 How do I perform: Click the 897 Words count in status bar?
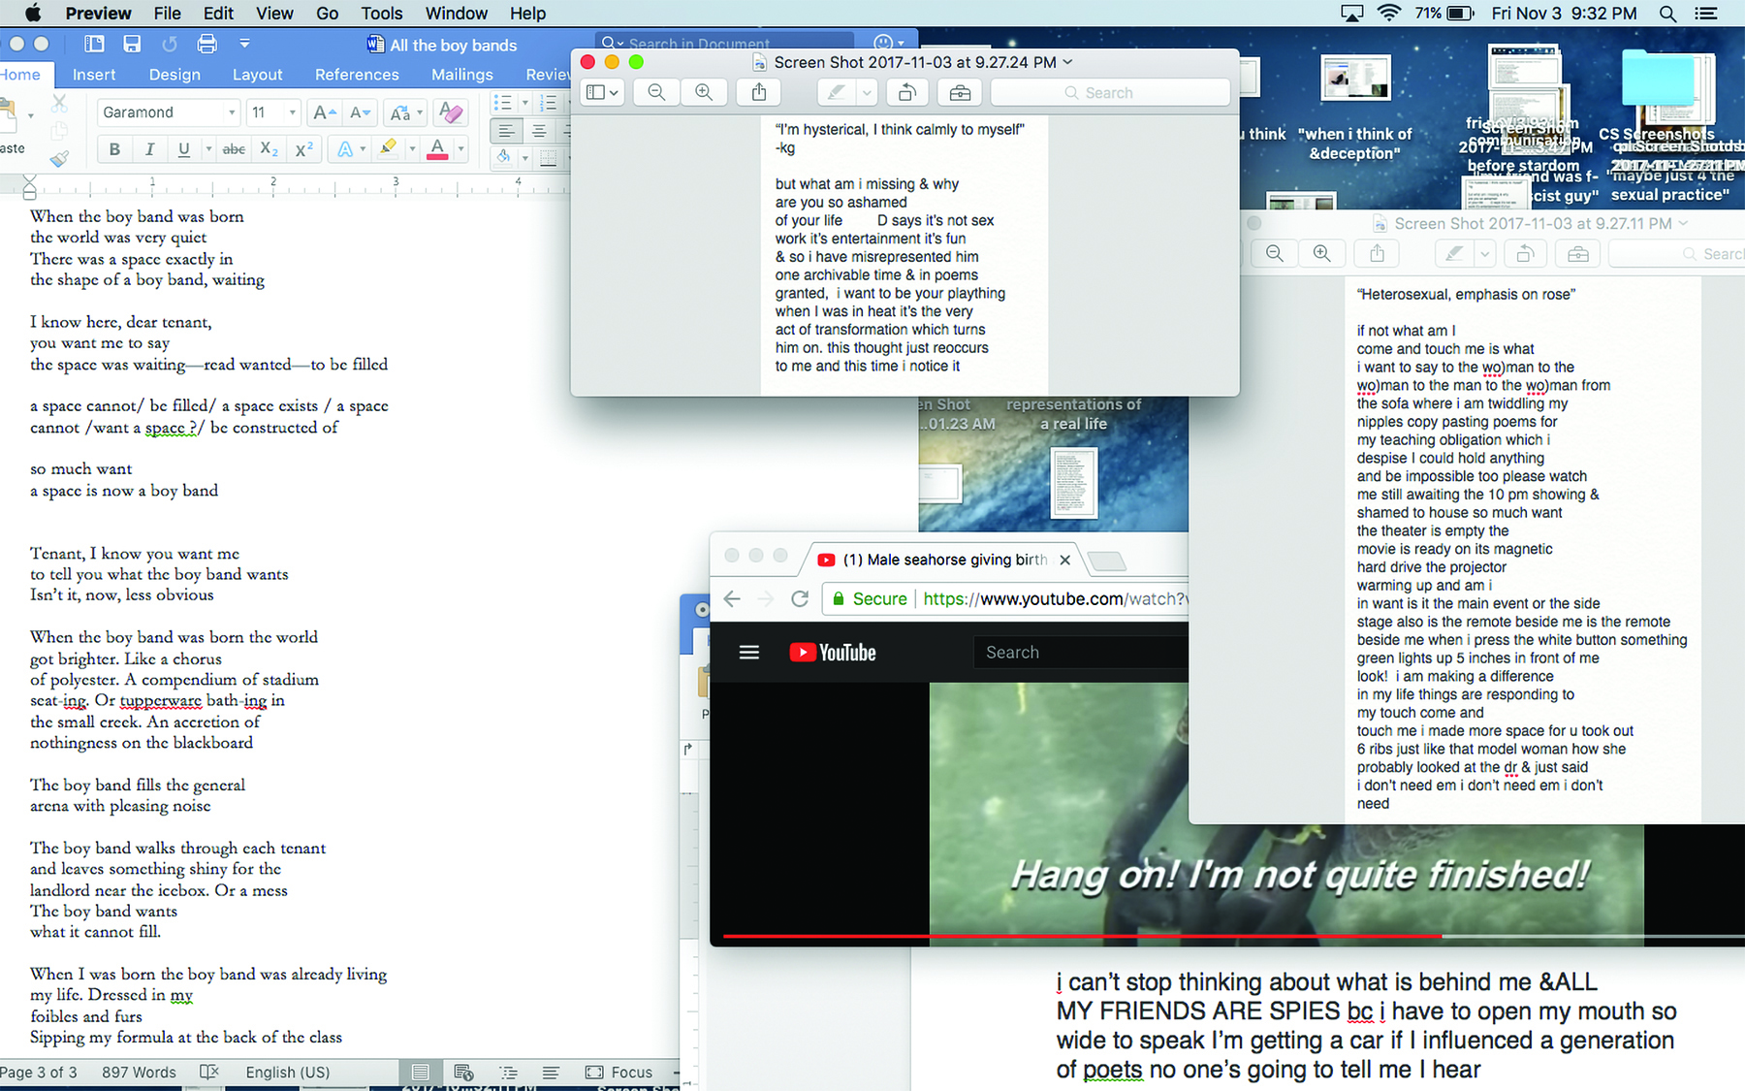click(139, 1072)
